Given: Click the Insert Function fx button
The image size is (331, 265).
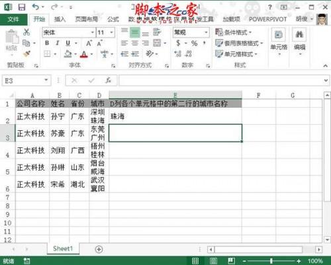Looking at the screenshot, I should (x=108, y=81).
